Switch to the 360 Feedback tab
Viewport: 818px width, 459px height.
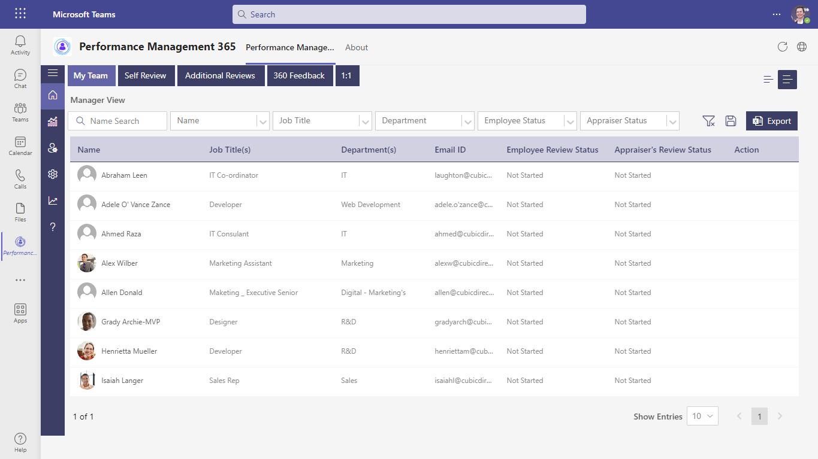pos(300,75)
